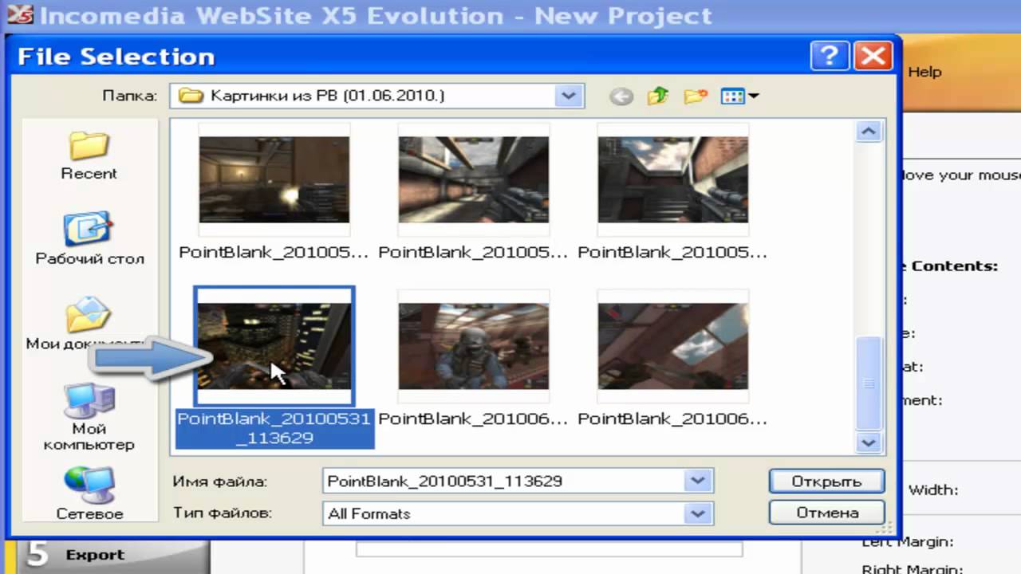Viewport: 1021px width, 574px height.
Task: Expand the Имя файла dropdown arrow
Action: point(697,481)
